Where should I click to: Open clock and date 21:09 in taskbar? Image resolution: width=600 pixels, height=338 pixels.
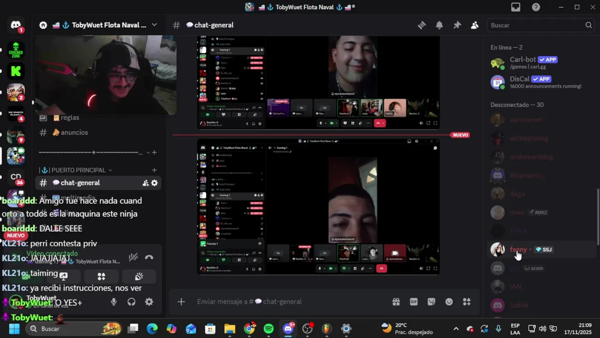click(x=578, y=329)
